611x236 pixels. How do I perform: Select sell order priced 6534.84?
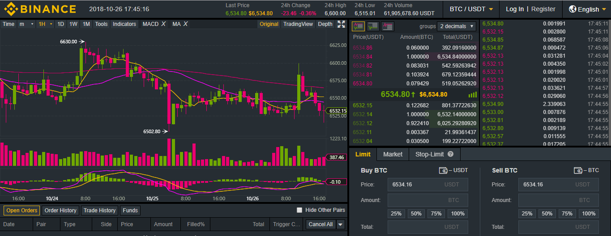pos(414,57)
